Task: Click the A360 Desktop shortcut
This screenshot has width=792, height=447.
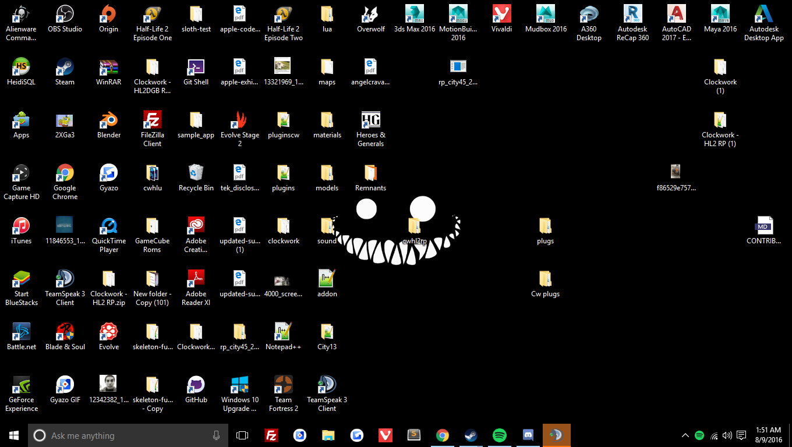Action: pyautogui.click(x=589, y=23)
